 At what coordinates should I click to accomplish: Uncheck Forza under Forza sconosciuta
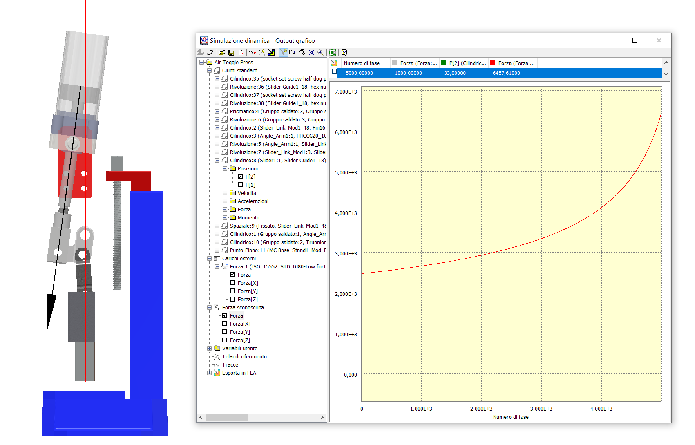point(225,315)
